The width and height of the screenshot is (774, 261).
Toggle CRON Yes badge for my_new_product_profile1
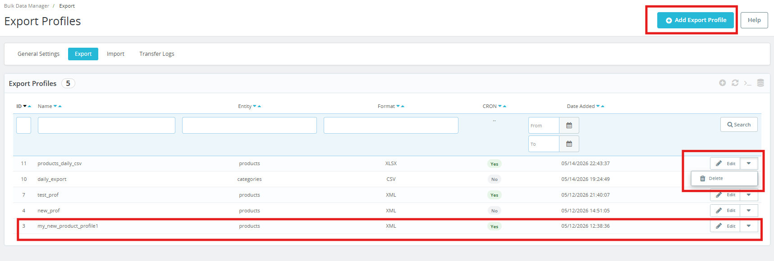coord(494,226)
